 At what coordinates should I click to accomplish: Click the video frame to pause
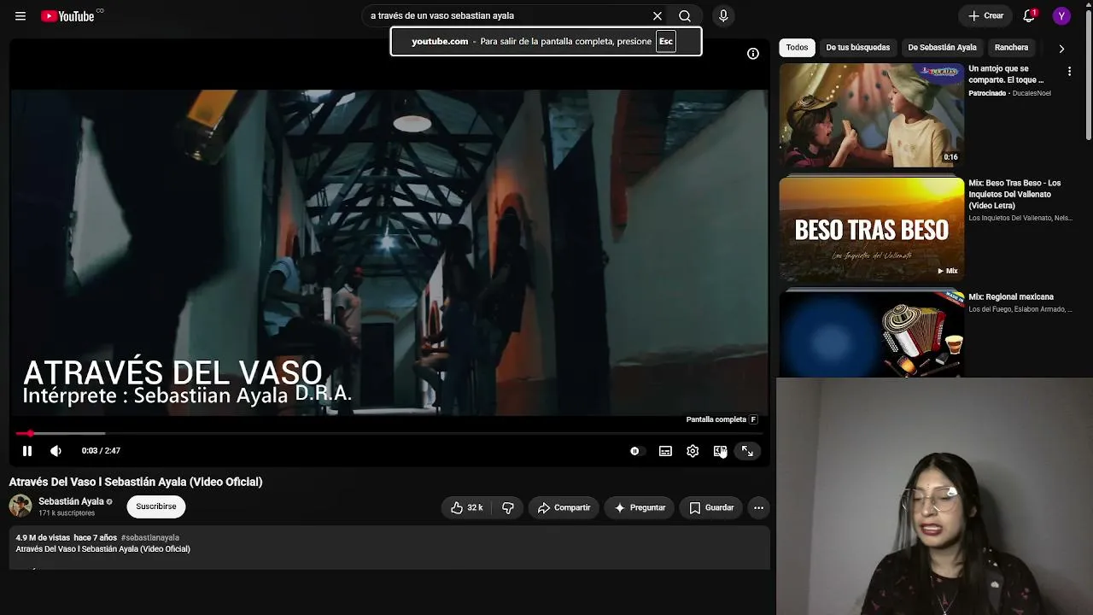pos(389,253)
